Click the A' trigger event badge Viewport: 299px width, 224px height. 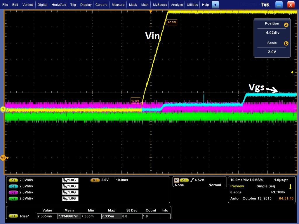pos(177,180)
